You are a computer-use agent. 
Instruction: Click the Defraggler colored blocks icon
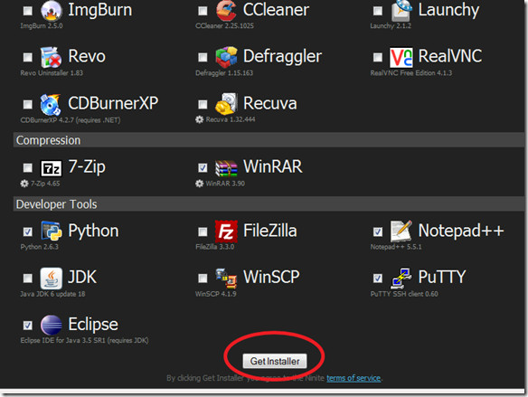click(x=226, y=57)
